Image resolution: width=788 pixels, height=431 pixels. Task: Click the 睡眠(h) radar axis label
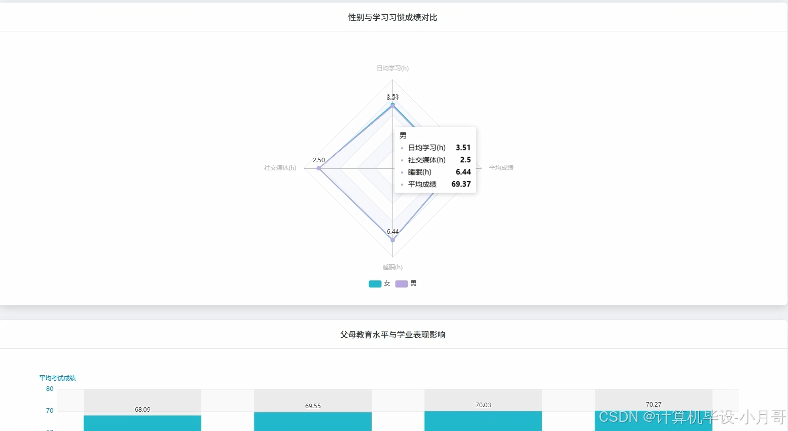click(392, 267)
